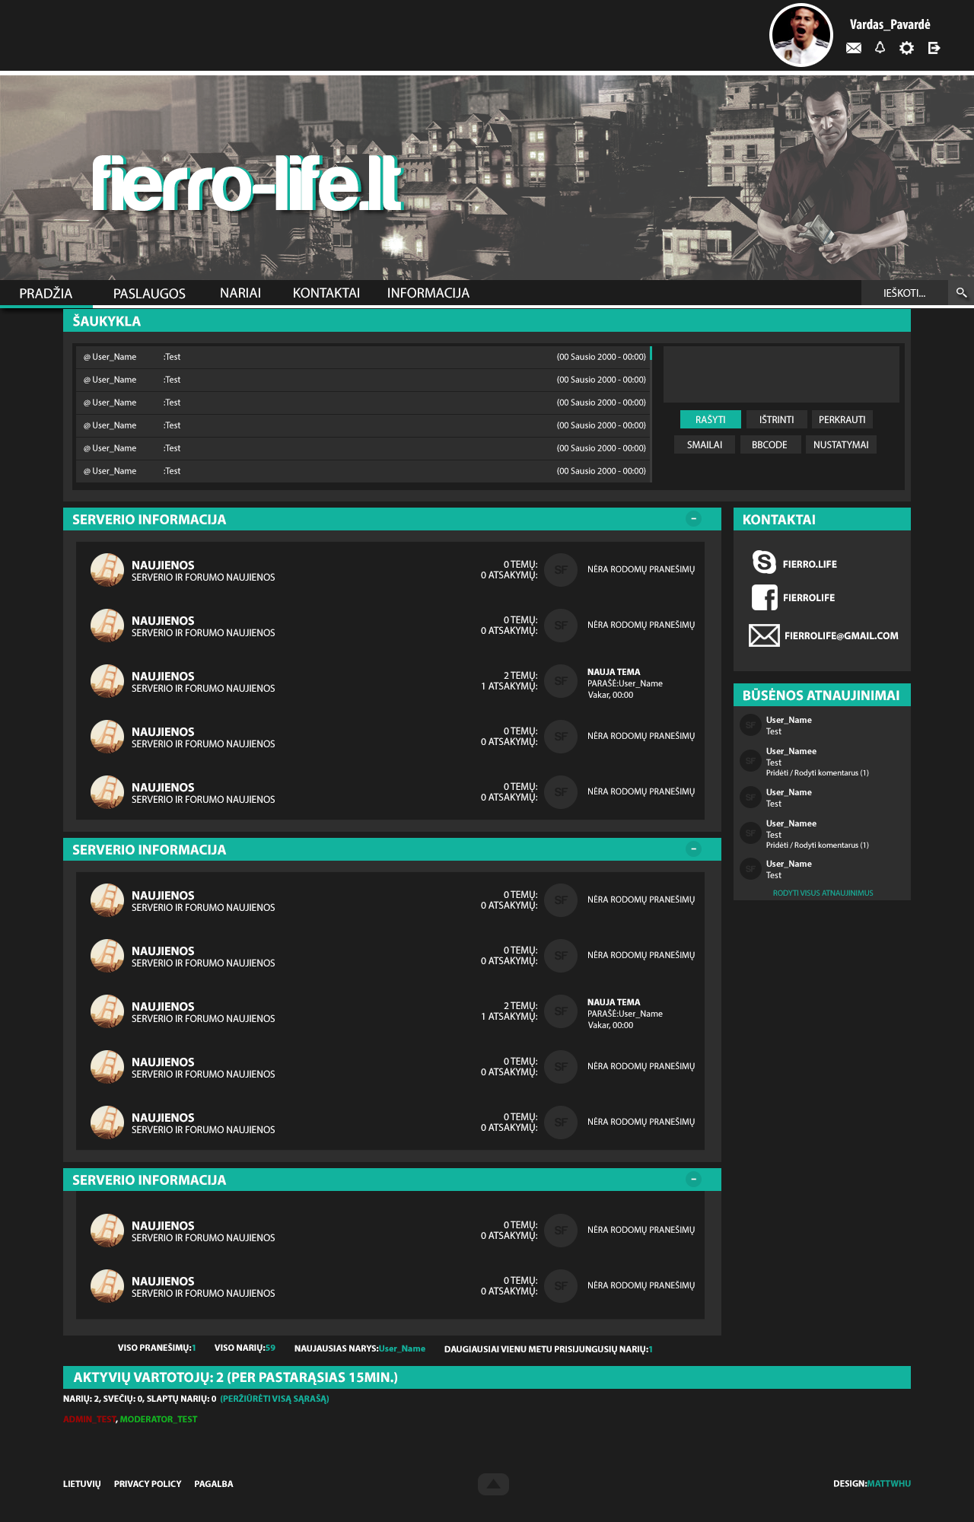The width and height of the screenshot is (974, 1522).
Task: Click the AKTYVIŲ VARTOTOJŲ header bar
Action: pyautogui.click(x=487, y=1377)
